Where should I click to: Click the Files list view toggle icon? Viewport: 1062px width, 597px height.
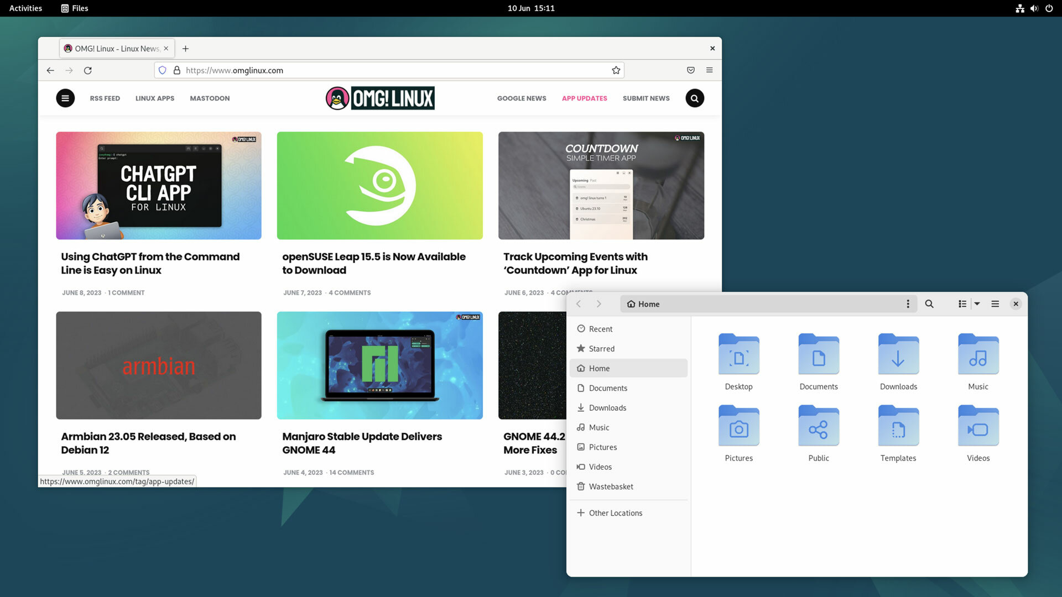962,304
